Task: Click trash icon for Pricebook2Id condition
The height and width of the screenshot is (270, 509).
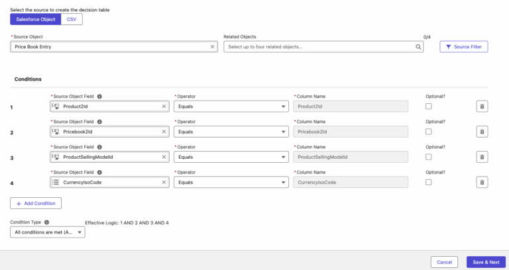Action: 482,132
